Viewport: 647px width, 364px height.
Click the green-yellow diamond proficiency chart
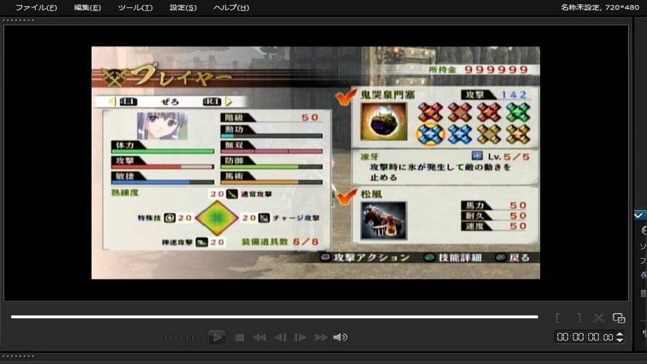[x=216, y=218]
